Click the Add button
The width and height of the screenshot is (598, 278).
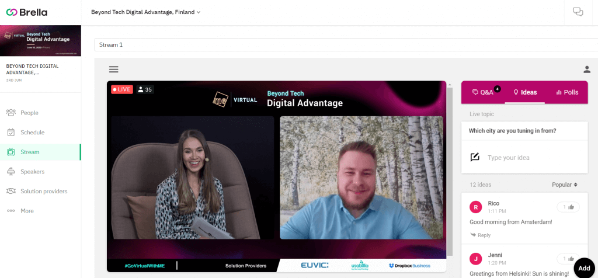[x=584, y=268]
